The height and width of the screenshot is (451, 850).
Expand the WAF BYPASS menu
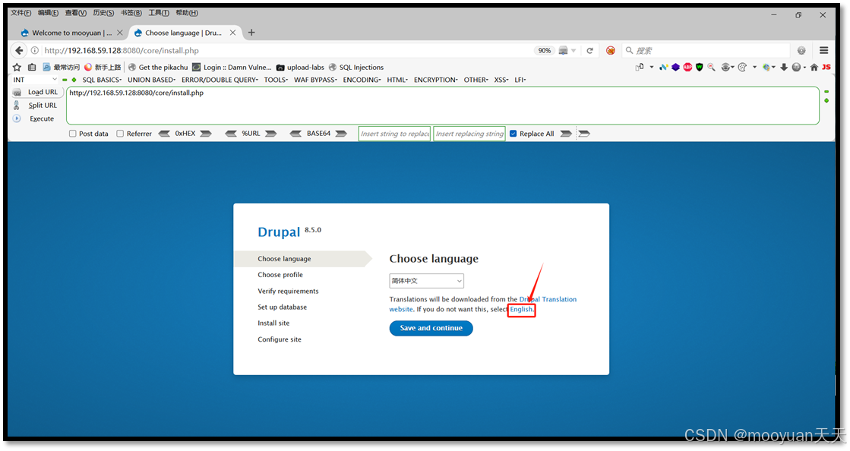coord(315,80)
